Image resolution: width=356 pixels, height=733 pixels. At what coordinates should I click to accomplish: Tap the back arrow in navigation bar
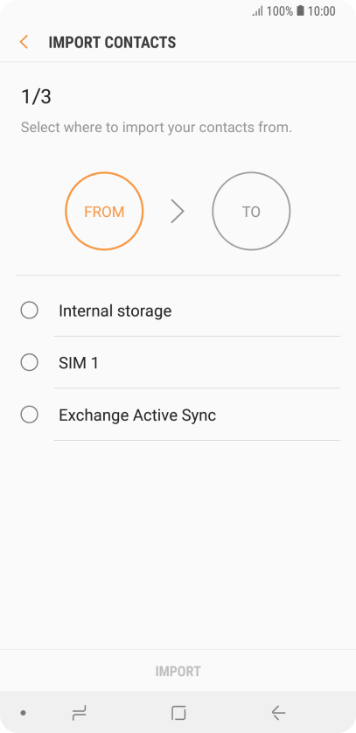[278, 713]
